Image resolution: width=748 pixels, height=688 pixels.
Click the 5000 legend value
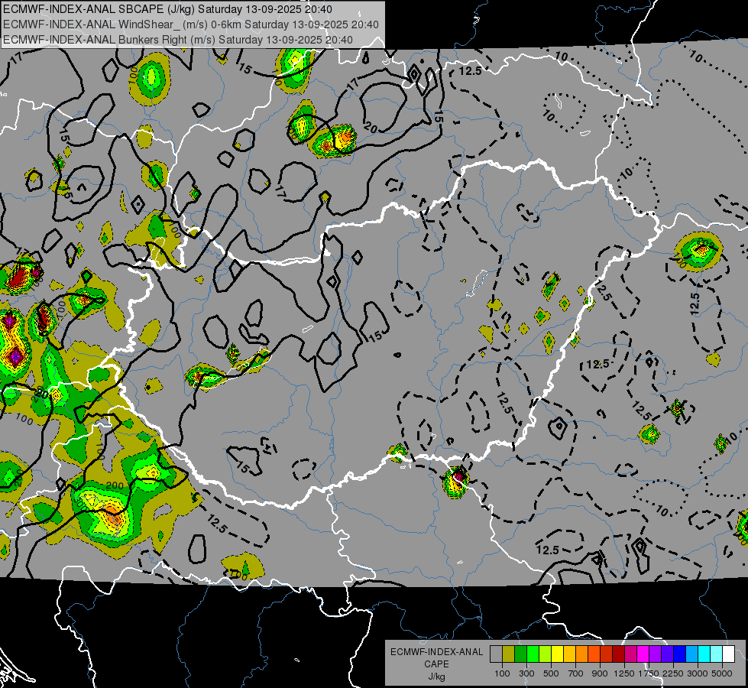(722, 673)
